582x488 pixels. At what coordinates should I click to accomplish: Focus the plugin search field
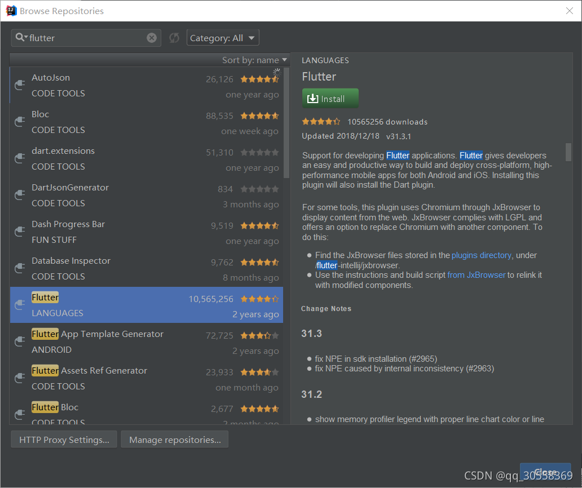point(86,38)
